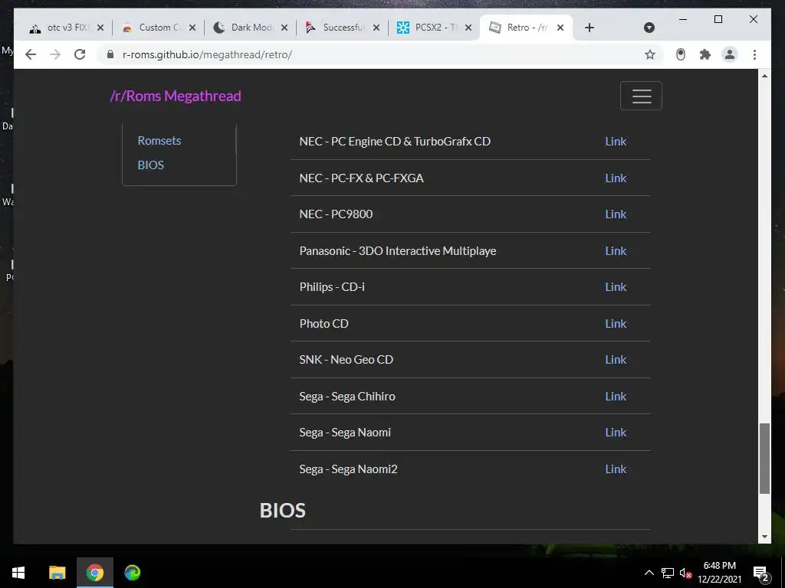This screenshot has height=588, width=785.
Task: Launch Microsoft Edge from taskbar
Action: [x=133, y=573]
